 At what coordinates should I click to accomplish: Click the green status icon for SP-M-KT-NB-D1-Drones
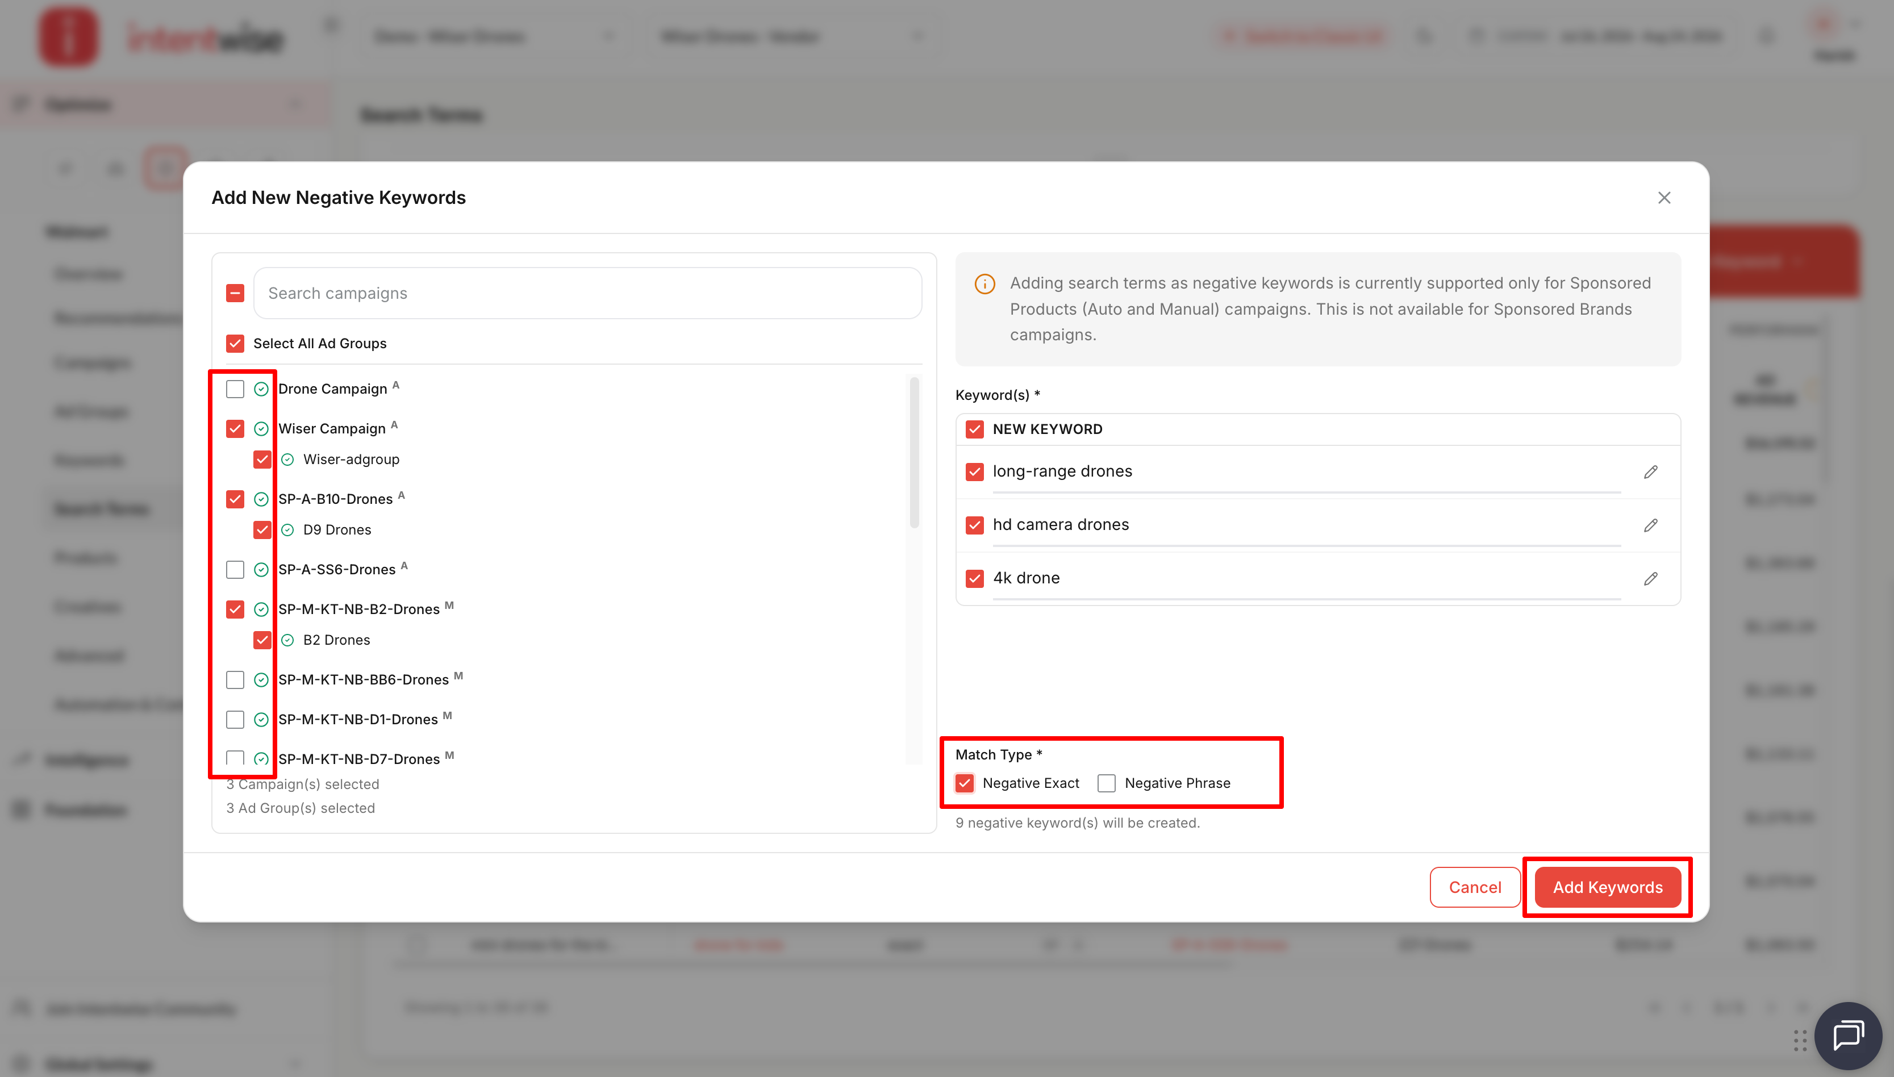261,720
